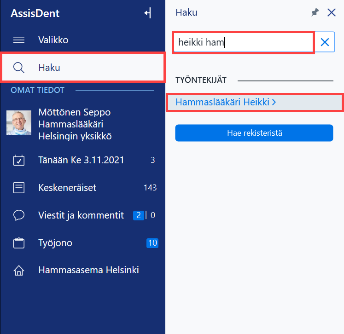Image resolution: width=344 pixels, height=334 pixels.
Task: Clear the search field with X icon
Action: [x=325, y=42]
